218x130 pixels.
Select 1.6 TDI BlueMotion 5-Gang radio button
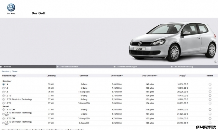[3, 114]
